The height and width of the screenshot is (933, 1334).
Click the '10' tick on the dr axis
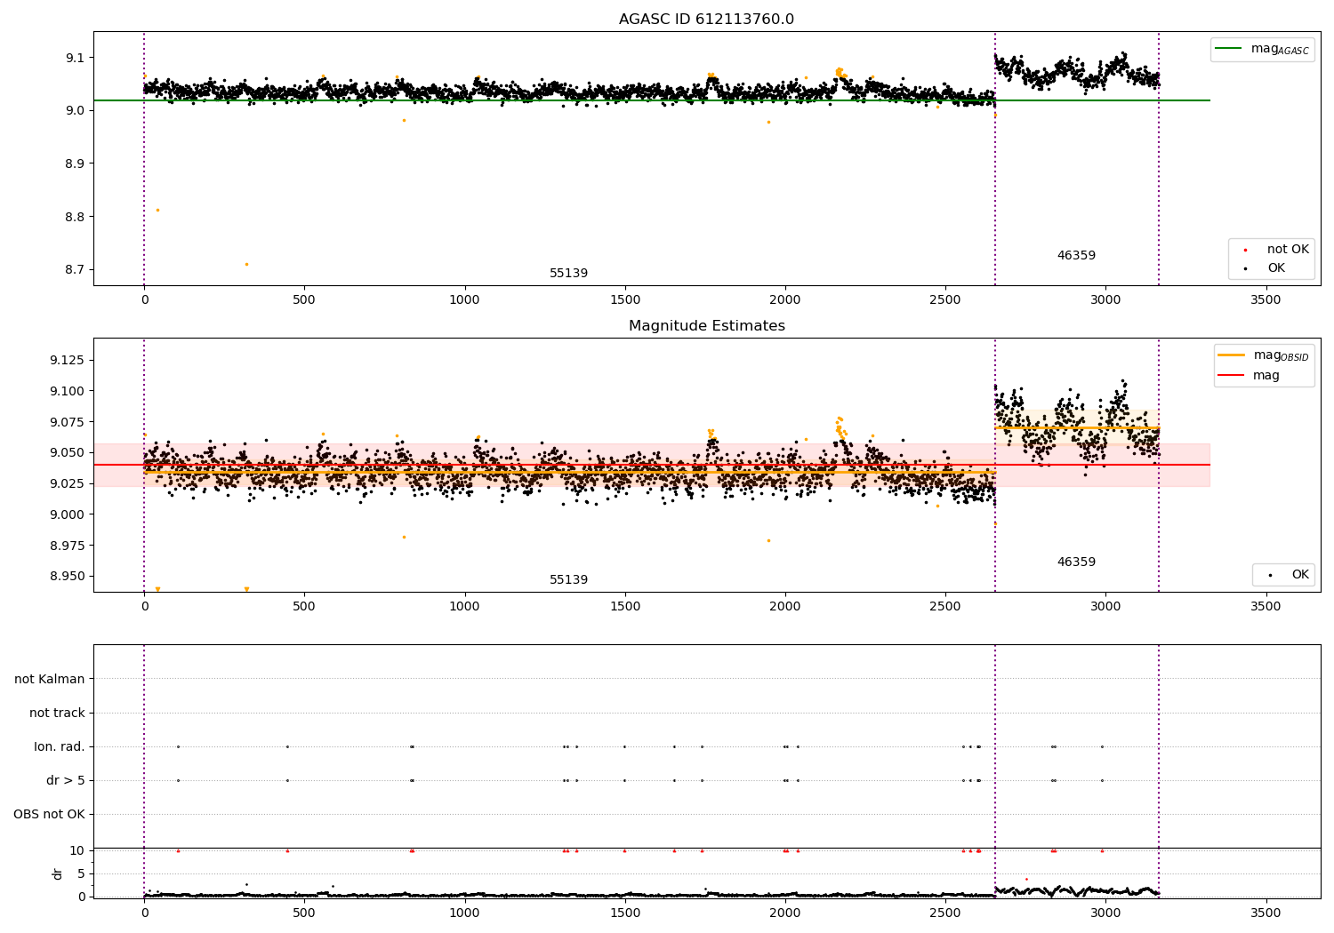(x=77, y=850)
